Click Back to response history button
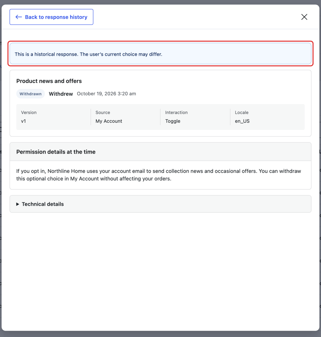The width and height of the screenshot is (321, 337). (51, 17)
